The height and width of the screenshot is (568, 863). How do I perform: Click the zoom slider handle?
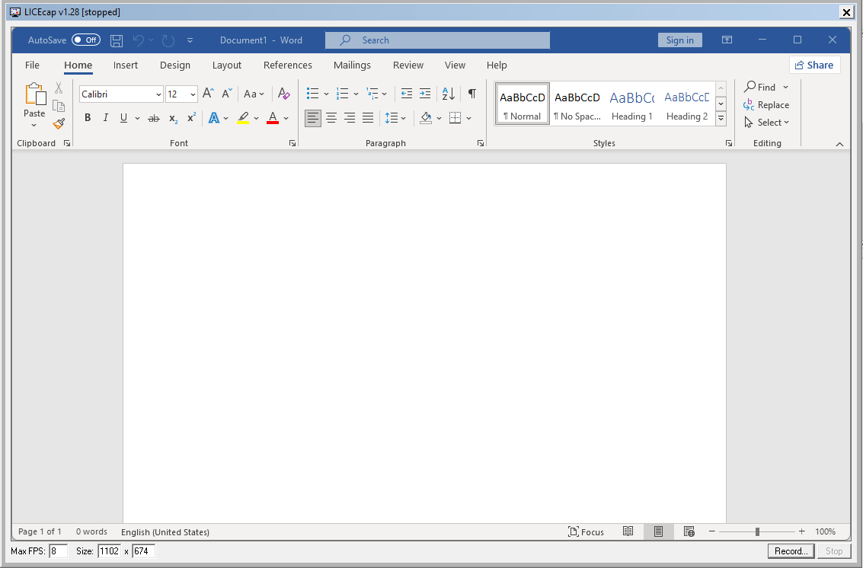[757, 531]
